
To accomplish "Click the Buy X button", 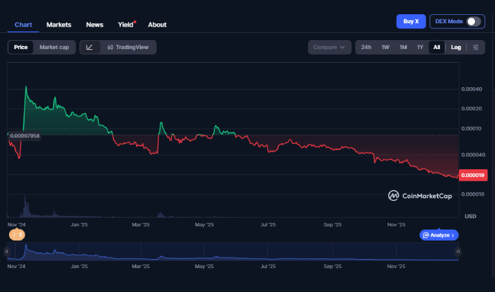I will point(411,21).
